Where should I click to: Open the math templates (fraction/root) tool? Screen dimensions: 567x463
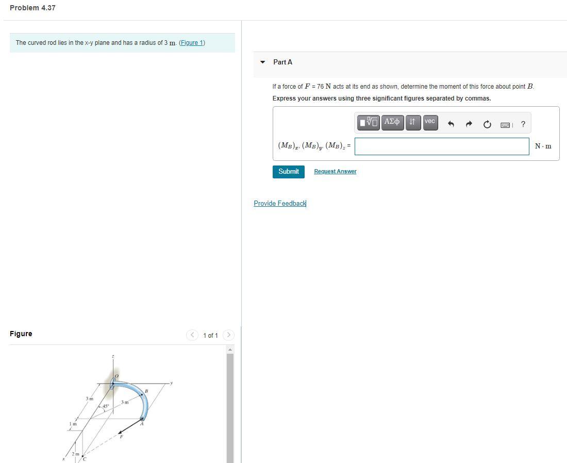click(368, 122)
